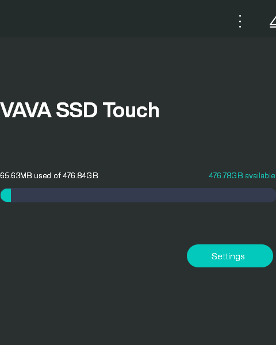Open the three-dot more options menu
Image resolution: width=276 pixels, height=345 pixels.
[240, 21]
